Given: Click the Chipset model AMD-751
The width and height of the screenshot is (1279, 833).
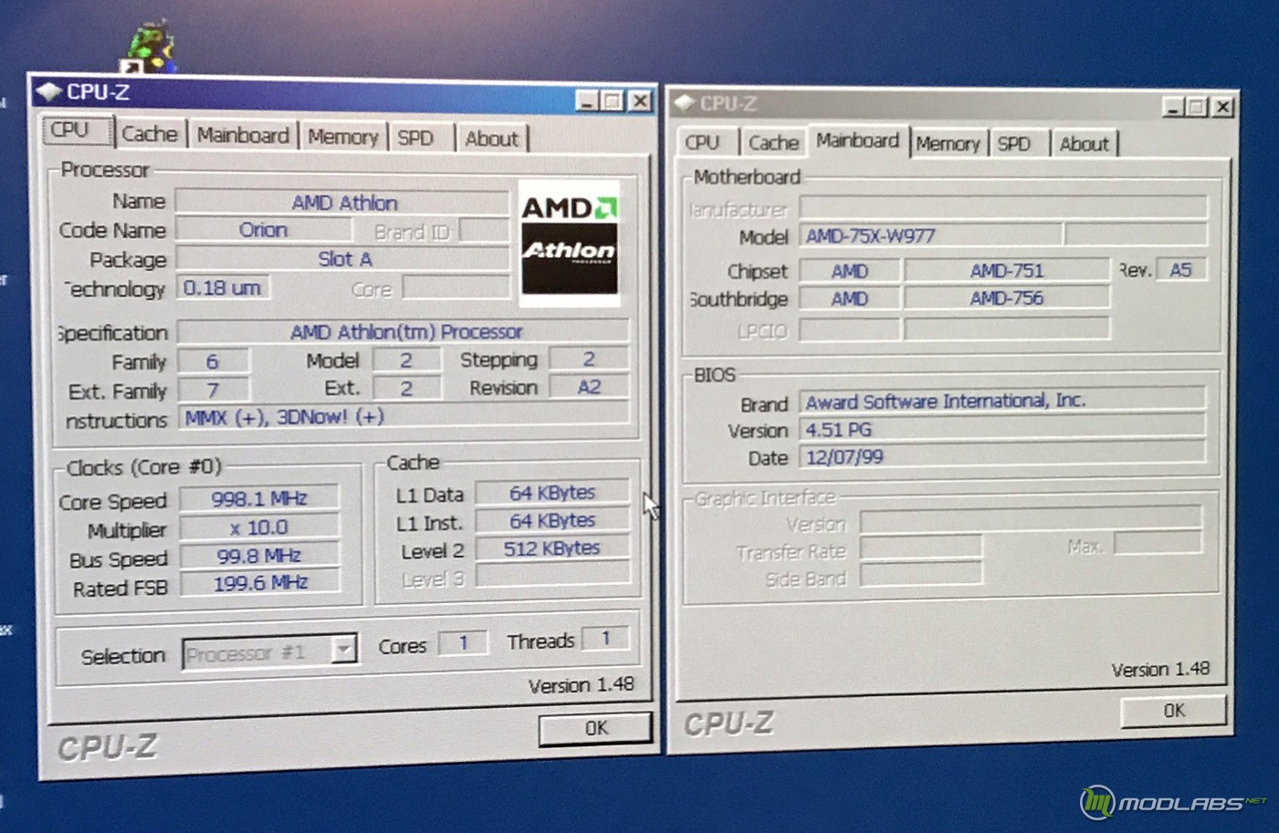Looking at the screenshot, I should [1006, 270].
